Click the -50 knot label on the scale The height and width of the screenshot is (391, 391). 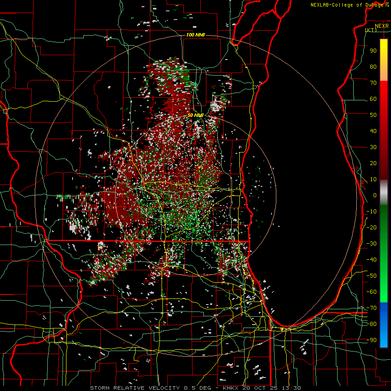tap(371, 276)
